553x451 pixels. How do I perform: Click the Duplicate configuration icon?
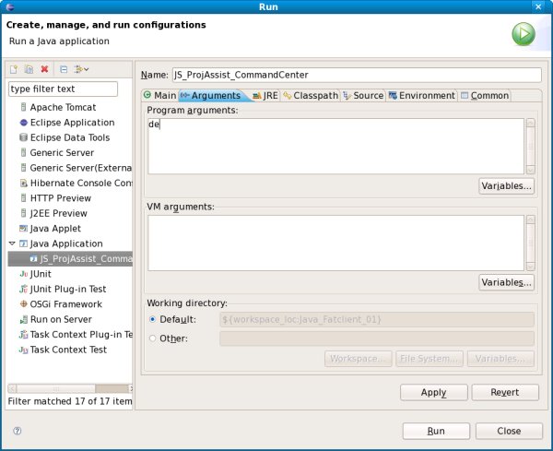point(29,69)
